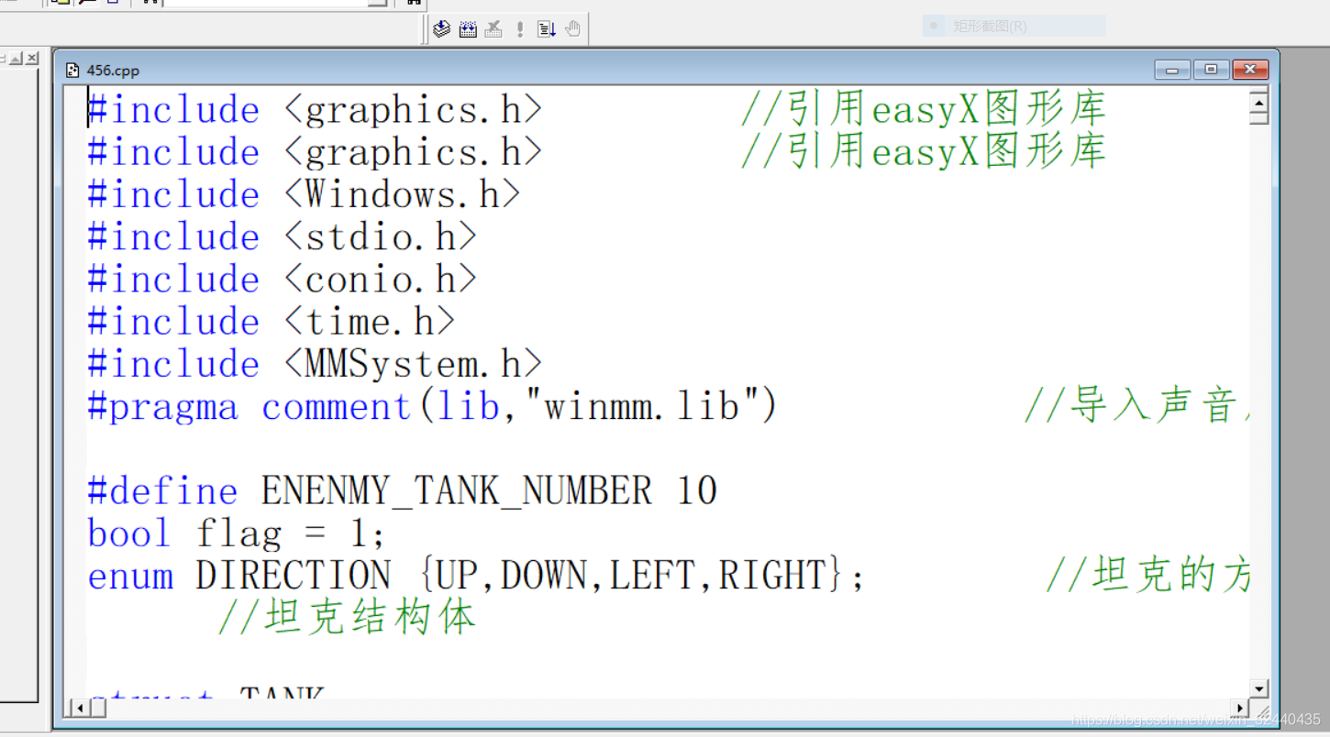1330x737 pixels.
Task: Click the line #include <Windows.h>
Action: coord(305,194)
